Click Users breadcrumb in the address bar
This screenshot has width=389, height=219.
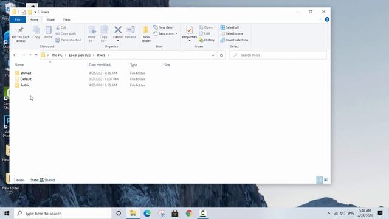(x=101, y=55)
